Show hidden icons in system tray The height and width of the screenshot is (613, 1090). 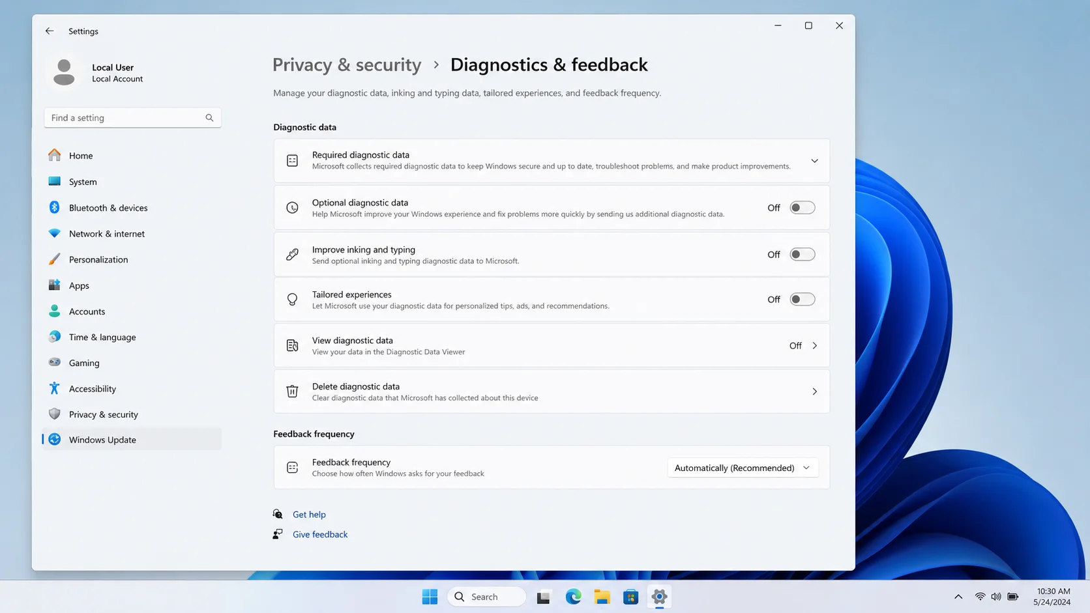958,597
